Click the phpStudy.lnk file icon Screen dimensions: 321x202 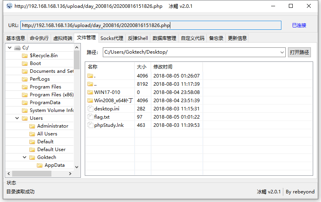(x=90, y=125)
